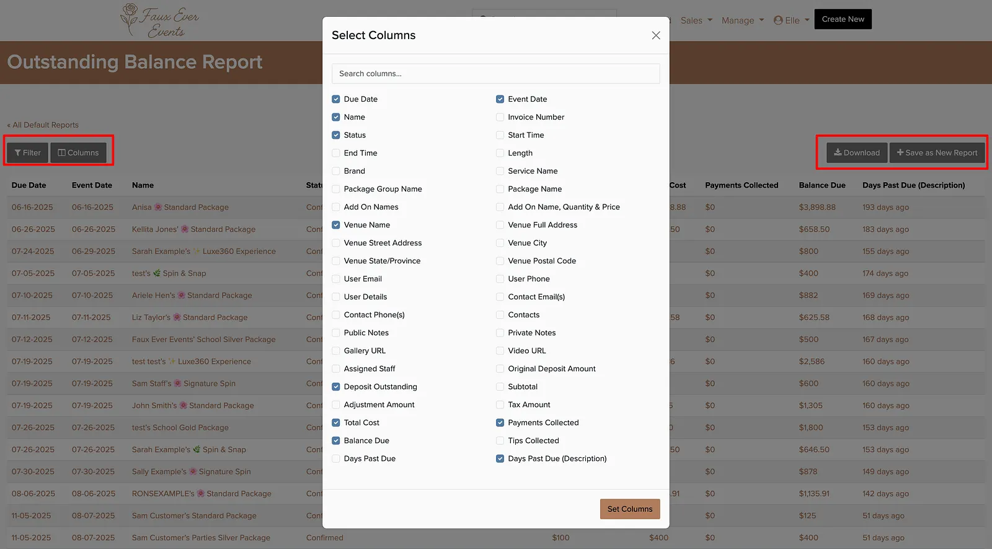Click Save as New Report
The image size is (992, 549).
point(937,152)
